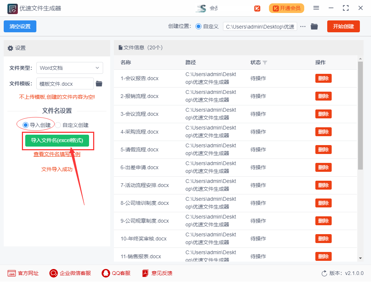
Task: Click the settings gear icon
Action: pos(10,48)
